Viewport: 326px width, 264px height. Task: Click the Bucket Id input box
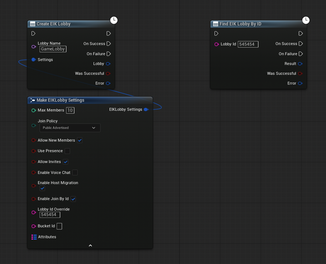[59, 226]
